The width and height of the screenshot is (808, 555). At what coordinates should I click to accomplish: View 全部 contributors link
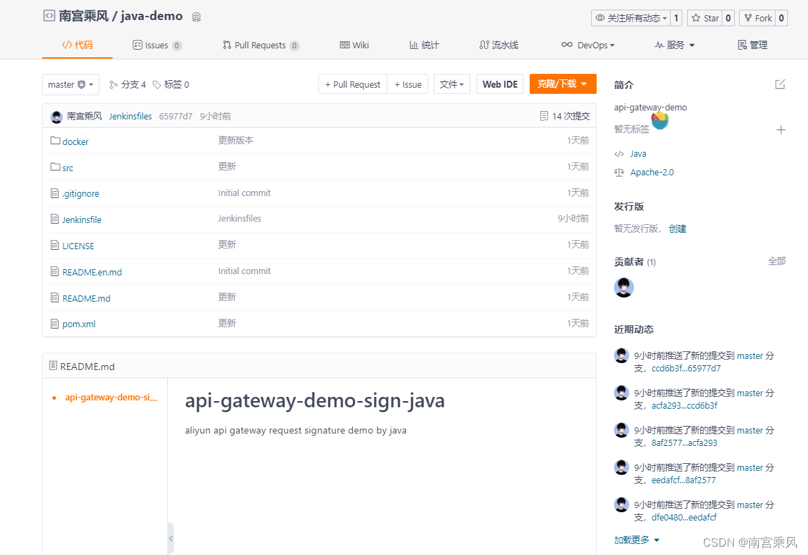776,261
